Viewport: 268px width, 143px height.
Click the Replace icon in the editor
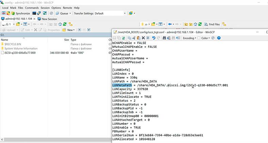point(169,38)
